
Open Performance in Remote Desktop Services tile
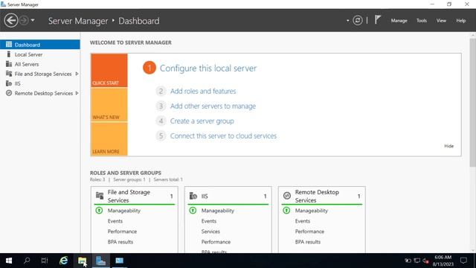coord(309,232)
